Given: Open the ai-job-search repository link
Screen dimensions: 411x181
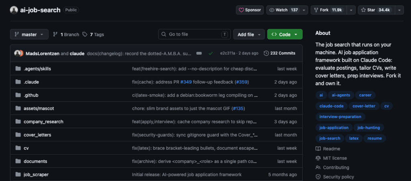Looking at the screenshot, I should point(41,10).
